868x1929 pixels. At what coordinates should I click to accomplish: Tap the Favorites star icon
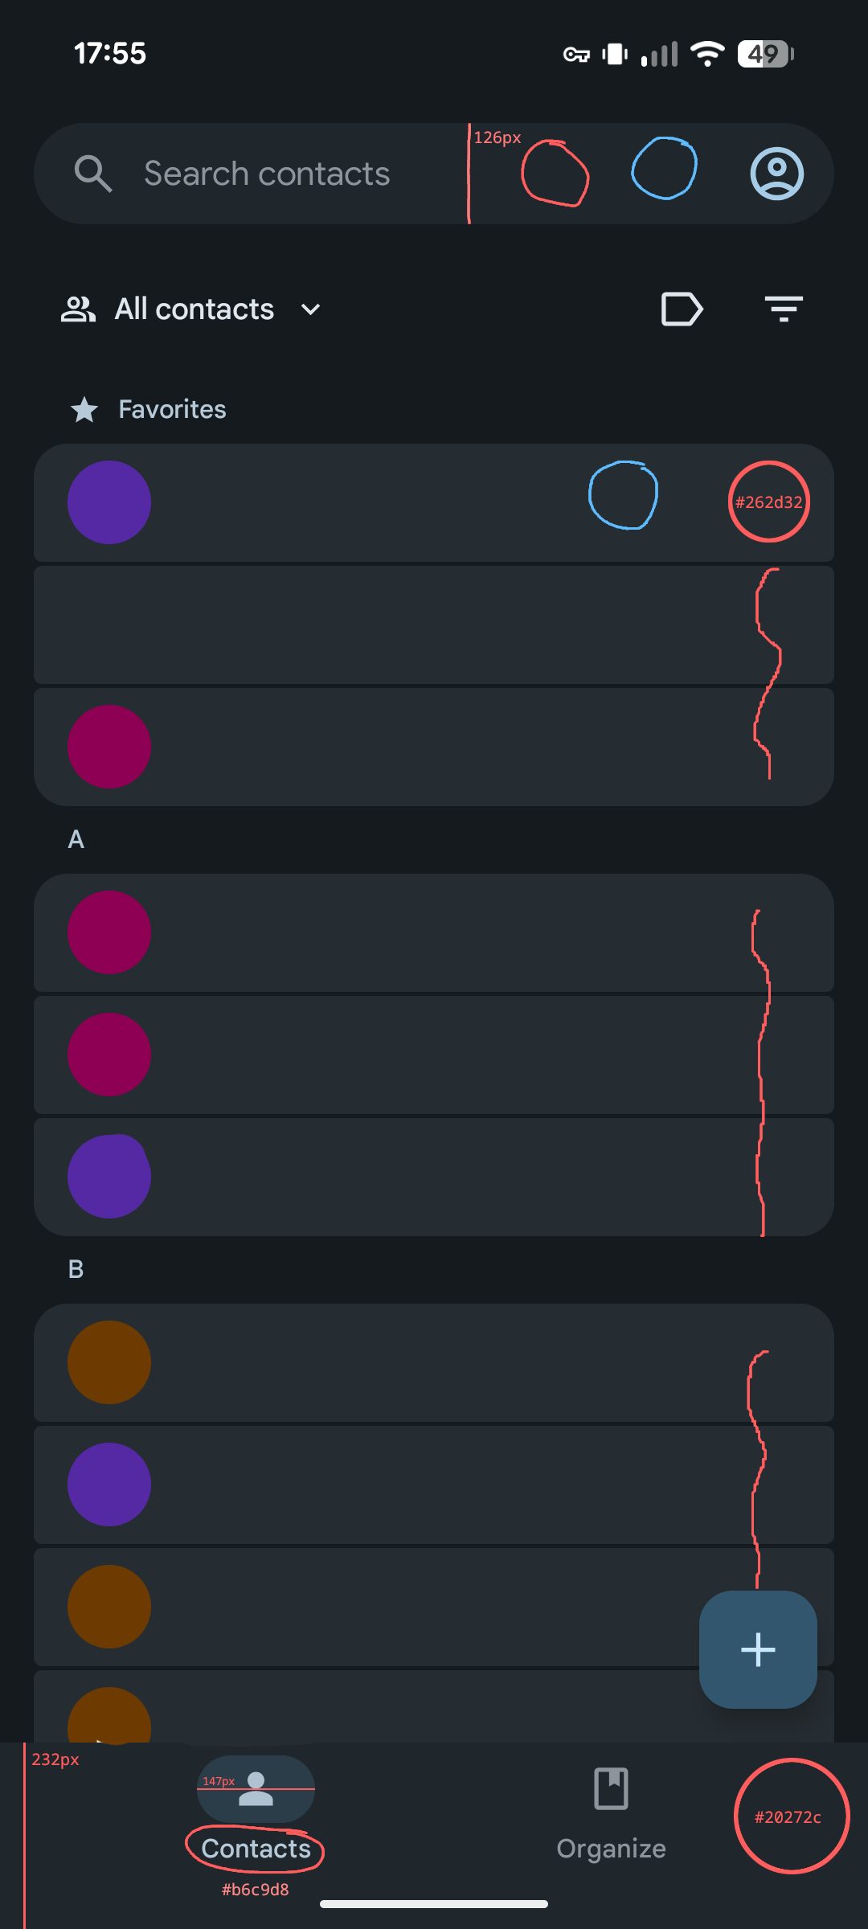coord(84,410)
